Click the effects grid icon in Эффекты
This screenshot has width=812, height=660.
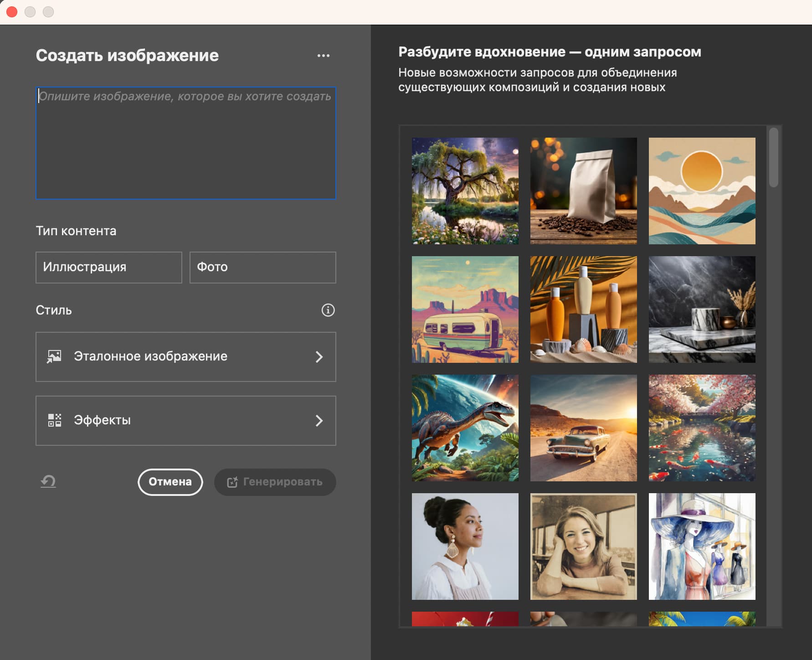pyautogui.click(x=54, y=420)
